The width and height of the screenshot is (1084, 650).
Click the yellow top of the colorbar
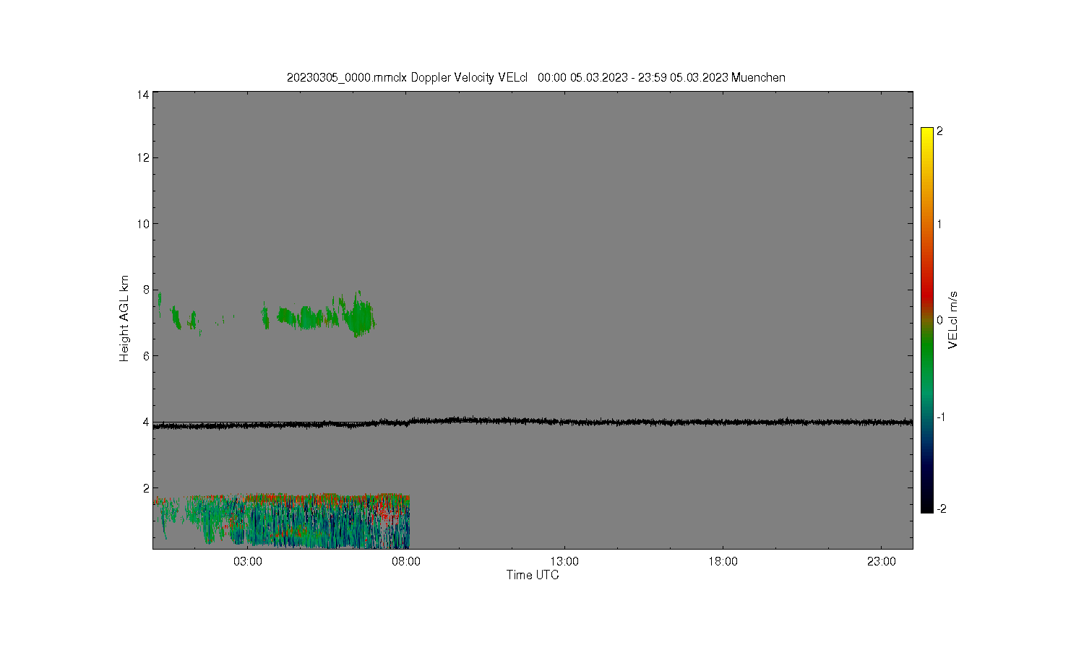[927, 136]
